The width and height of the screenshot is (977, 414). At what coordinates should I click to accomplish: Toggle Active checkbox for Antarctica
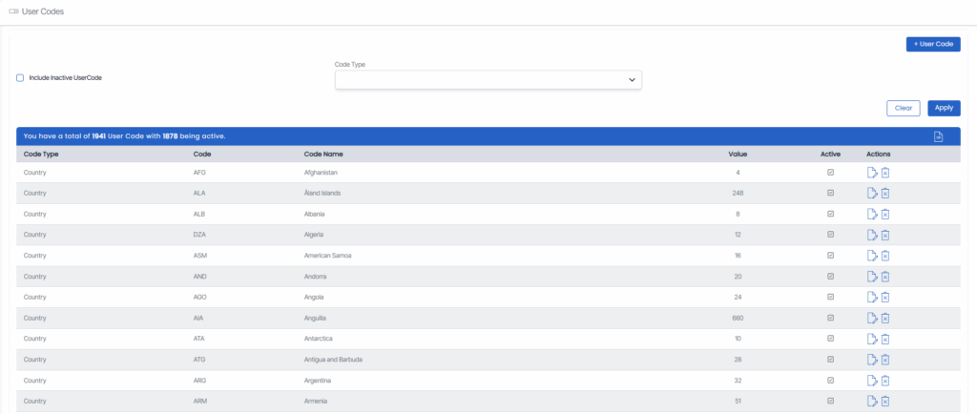[831, 339]
